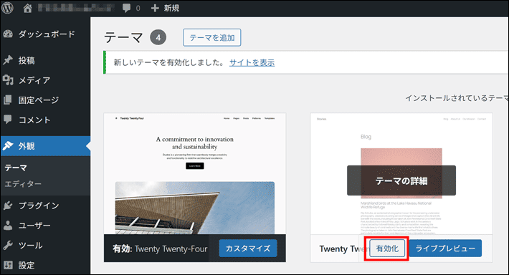Image resolution: width=509 pixels, height=275 pixels.
Task: Open the comments bubble icon in admin bar
Action: 127,8
